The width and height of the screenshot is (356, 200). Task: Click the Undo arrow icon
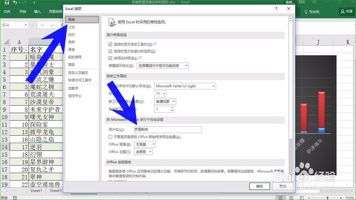click(x=15, y=2)
